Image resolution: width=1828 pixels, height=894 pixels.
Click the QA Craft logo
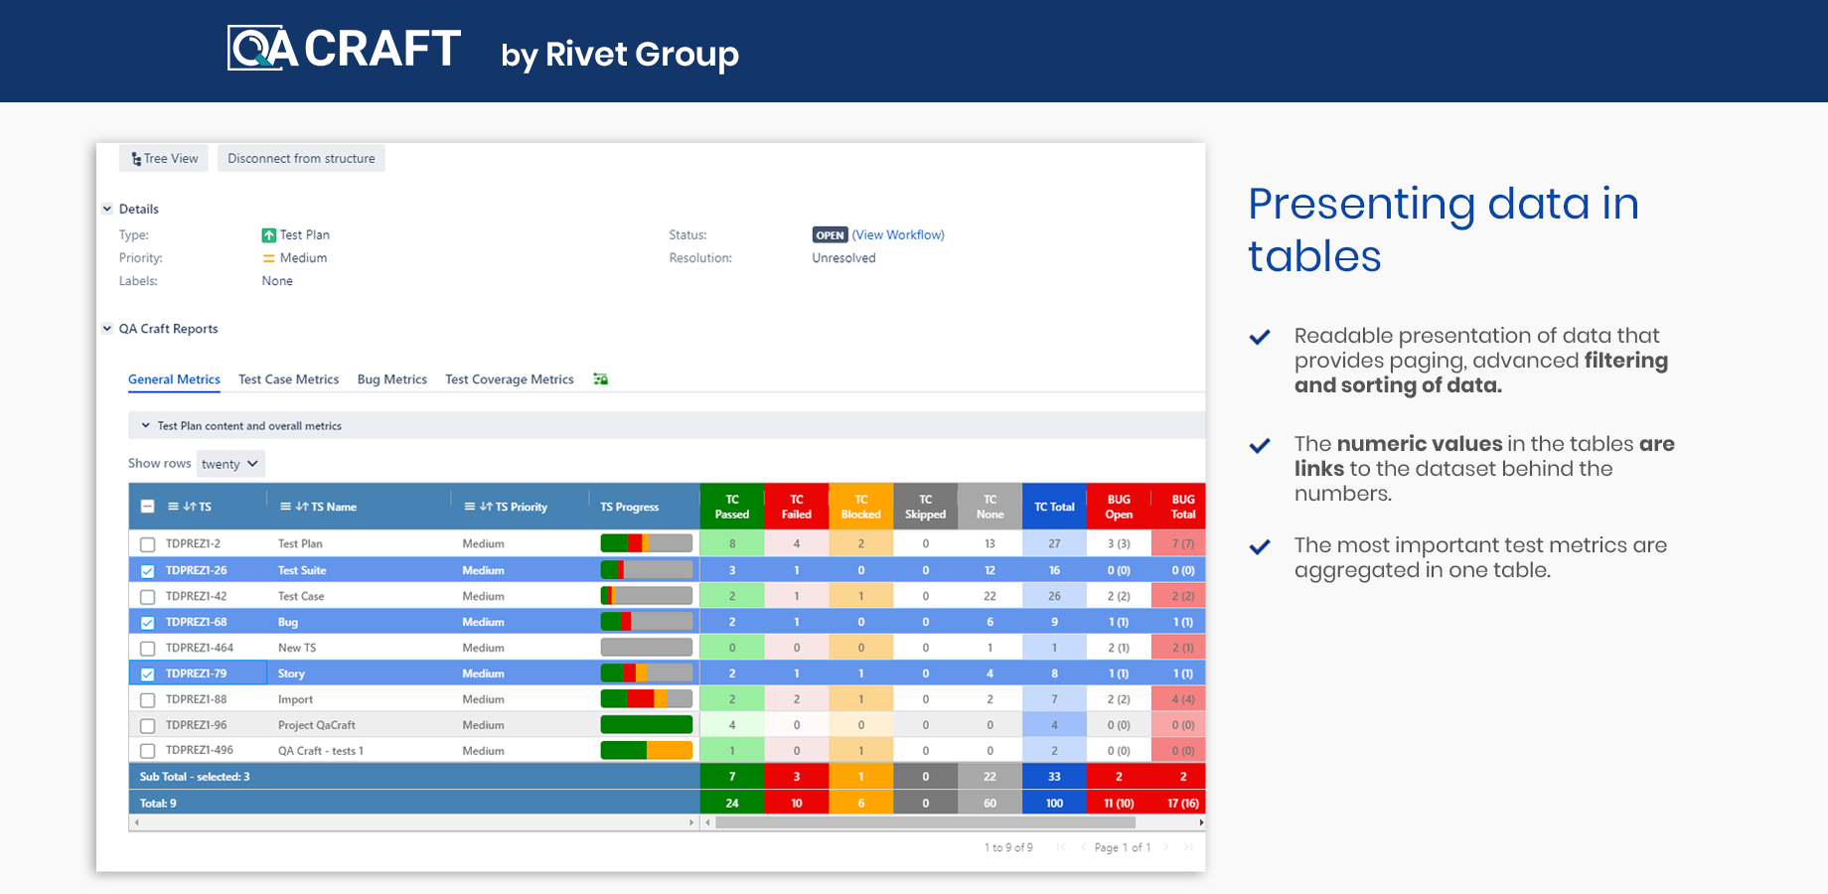pyautogui.click(x=344, y=48)
